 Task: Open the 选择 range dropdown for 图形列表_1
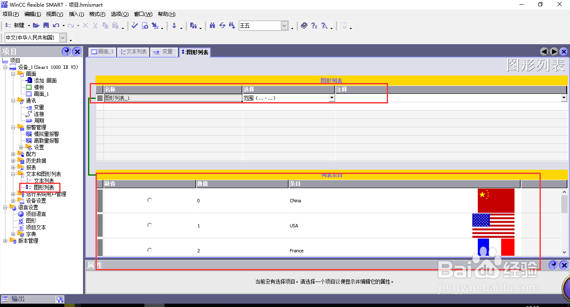[332, 98]
